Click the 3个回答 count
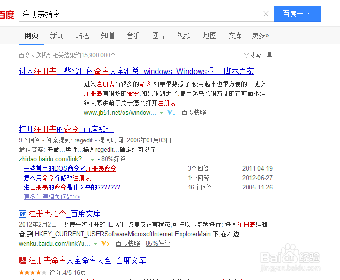 point(199,168)
